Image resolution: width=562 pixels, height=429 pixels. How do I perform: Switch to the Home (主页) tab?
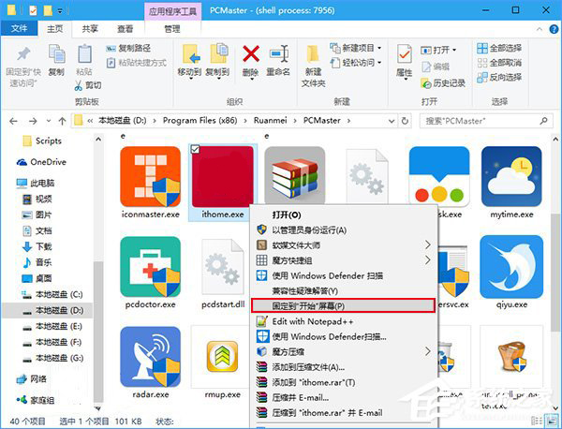point(55,29)
